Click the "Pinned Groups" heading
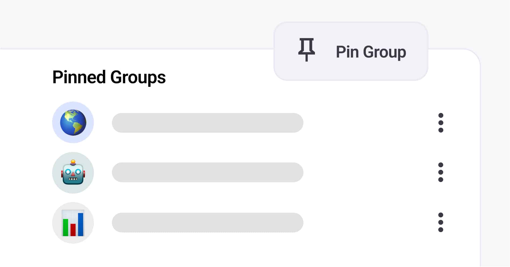This screenshot has width=510, height=267. 109,77
